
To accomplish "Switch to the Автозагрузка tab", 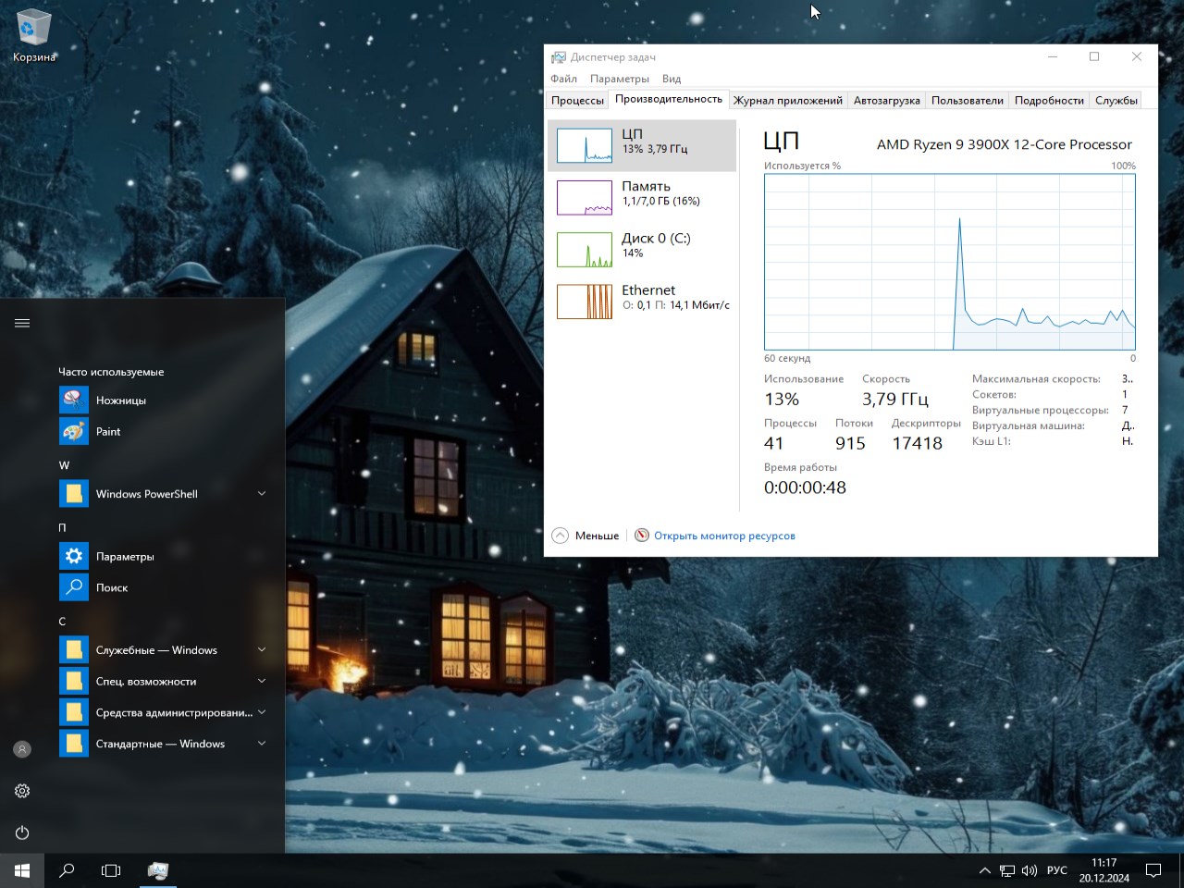I will tap(886, 100).
